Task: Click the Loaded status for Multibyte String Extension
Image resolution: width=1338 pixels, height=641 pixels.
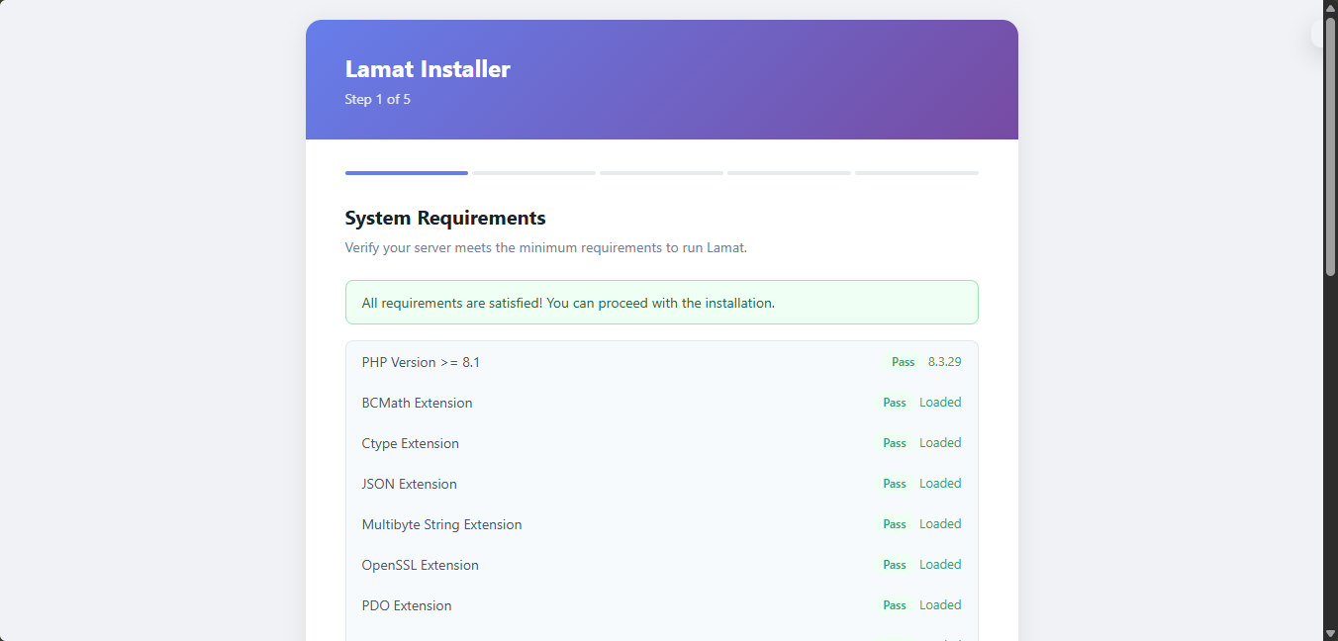Action: pyautogui.click(x=940, y=524)
